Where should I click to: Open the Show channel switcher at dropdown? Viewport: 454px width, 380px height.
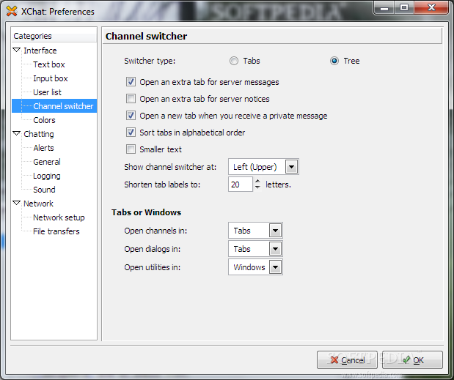point(263,167)
